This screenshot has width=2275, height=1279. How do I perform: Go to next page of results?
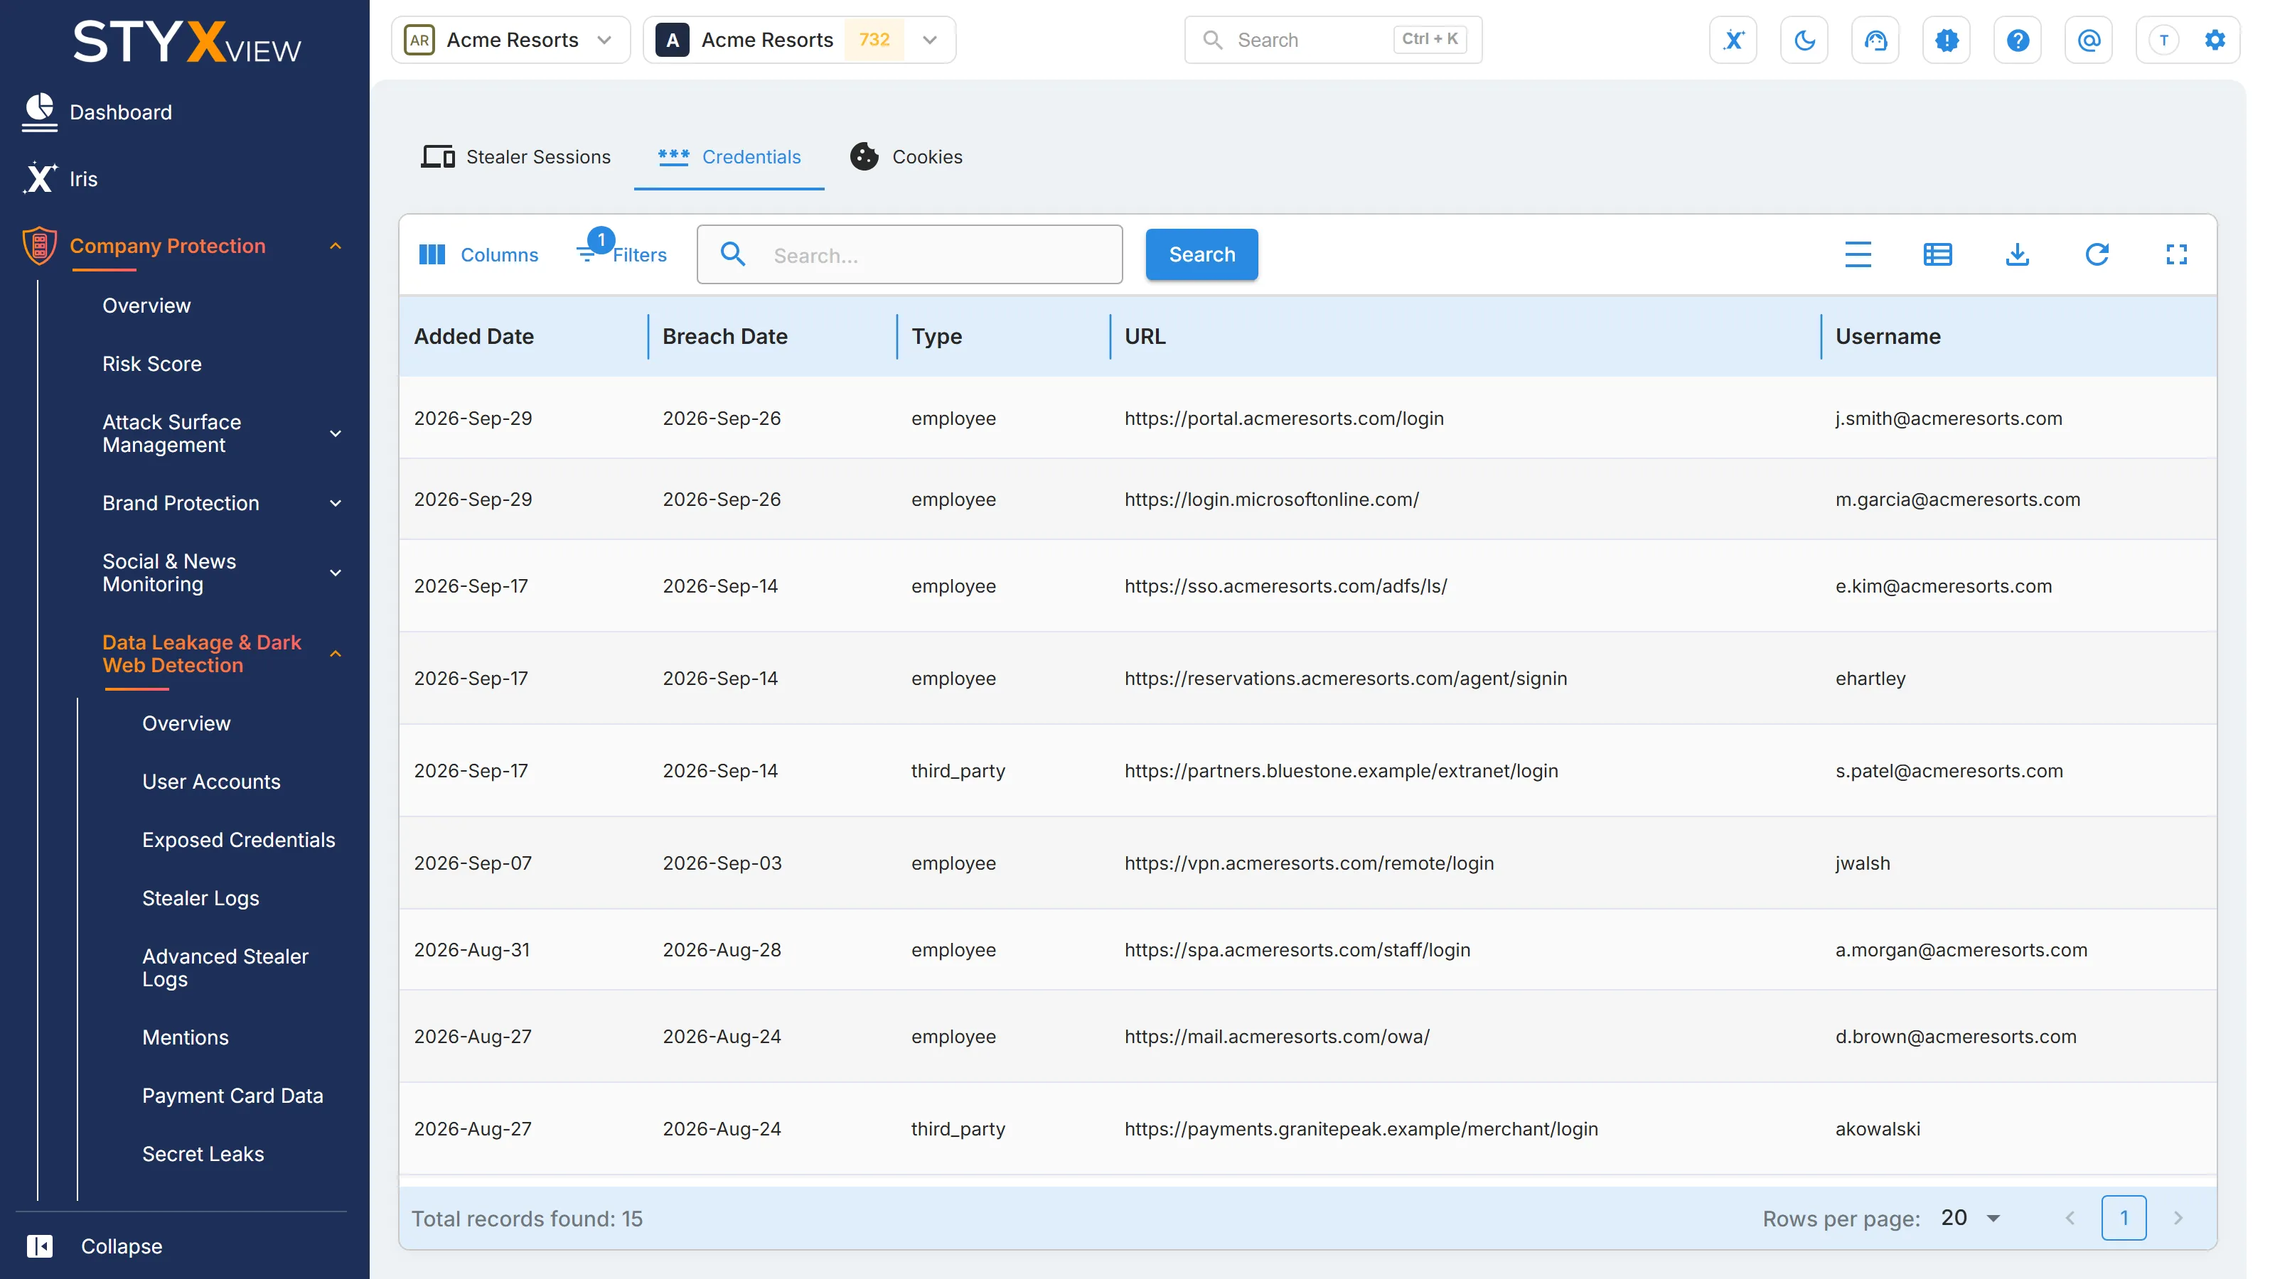coord(2178,1218)
